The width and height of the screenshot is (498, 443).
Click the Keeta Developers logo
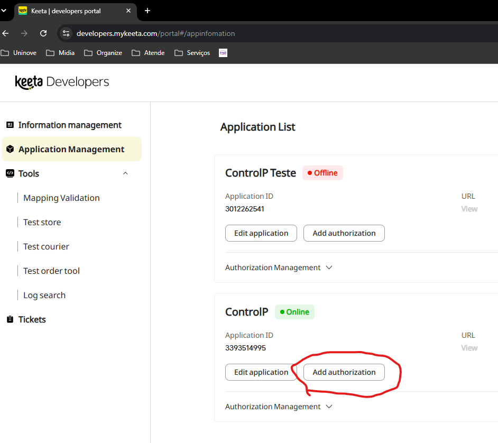(x=62, y=82)
